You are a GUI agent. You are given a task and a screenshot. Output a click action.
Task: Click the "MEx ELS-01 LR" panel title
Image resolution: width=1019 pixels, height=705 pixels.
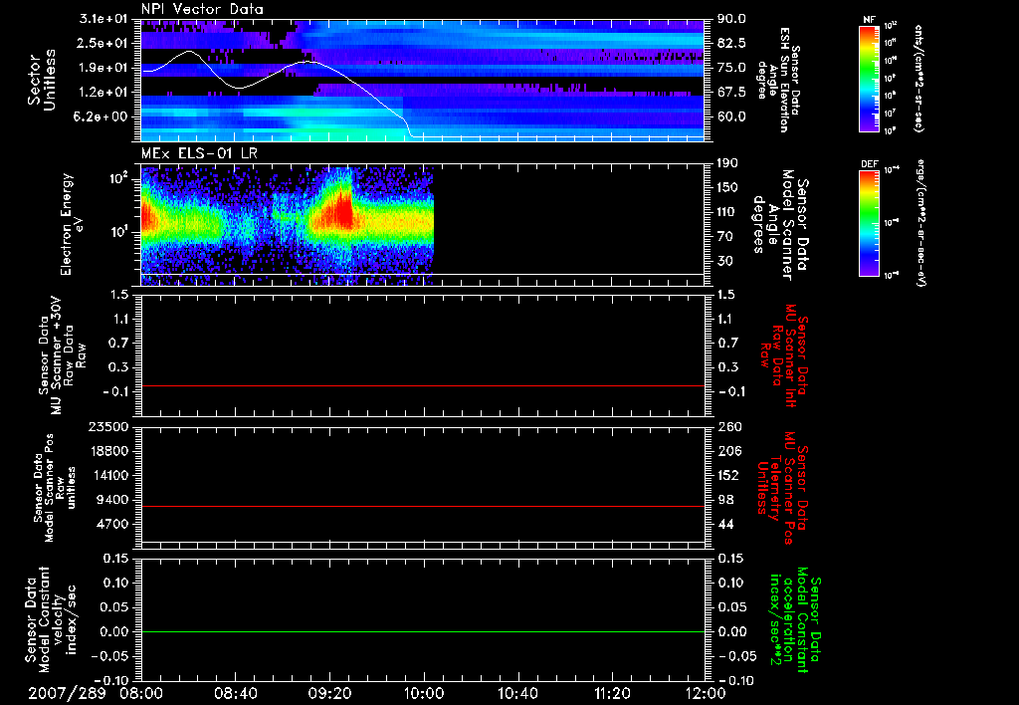click(x=199, y=154)
